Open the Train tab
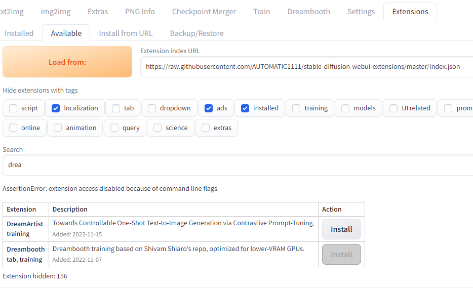Screen dimensions: 473x289 coord(261,12)
